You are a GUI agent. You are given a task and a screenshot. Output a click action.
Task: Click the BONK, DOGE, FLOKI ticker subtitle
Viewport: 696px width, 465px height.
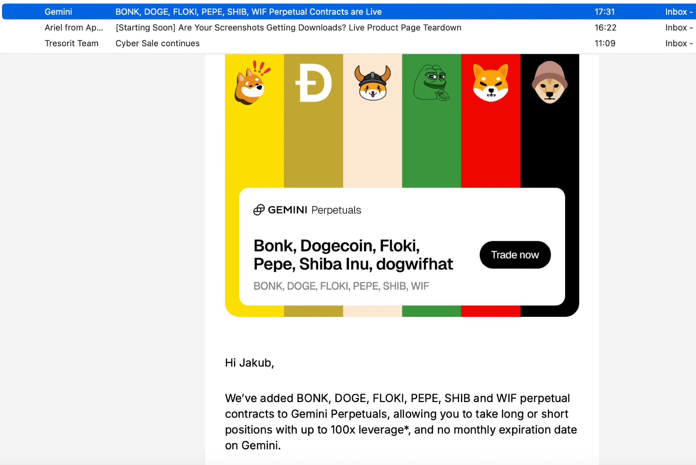coord(341,286)
